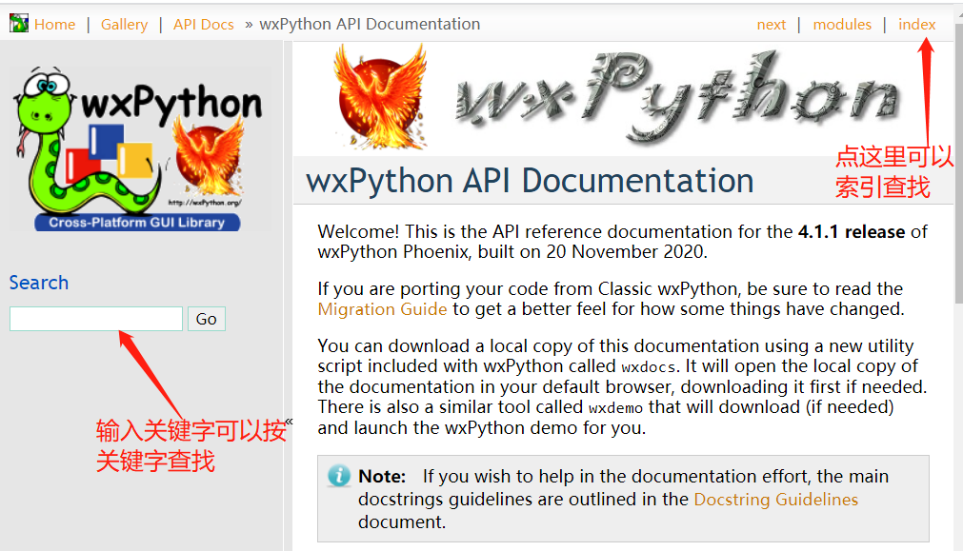
Task: Navigate to Home in the top menu
Action: pos(54,24)
